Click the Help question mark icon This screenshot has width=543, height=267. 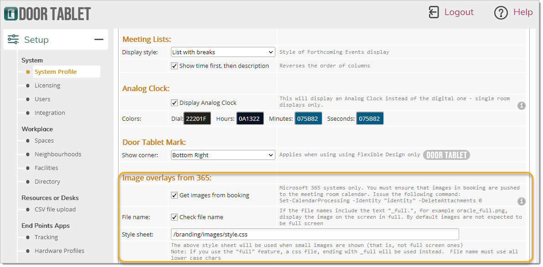pos(501,13)
